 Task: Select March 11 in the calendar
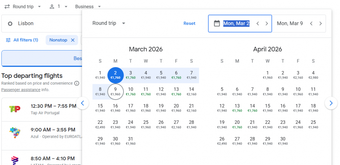146,92
